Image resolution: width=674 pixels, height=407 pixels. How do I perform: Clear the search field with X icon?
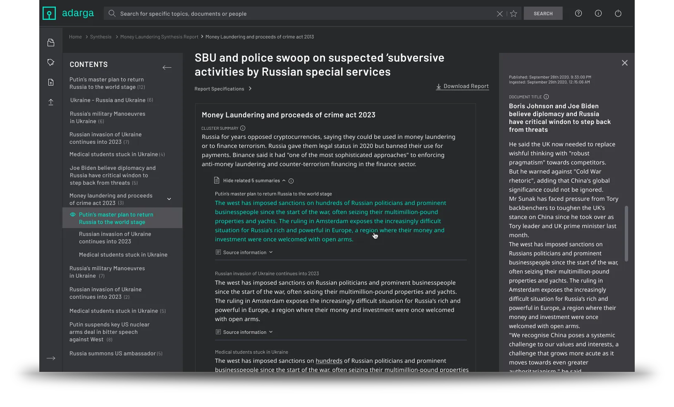(x=500, y=14)
